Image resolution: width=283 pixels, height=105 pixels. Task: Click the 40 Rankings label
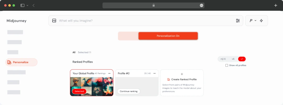point(100,73)
